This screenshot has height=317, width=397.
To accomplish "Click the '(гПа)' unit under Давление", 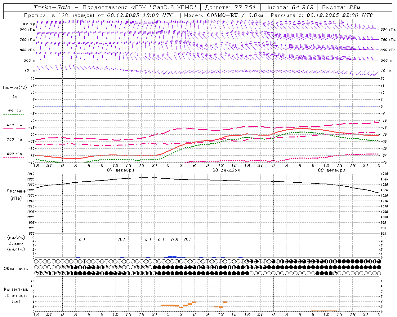I will click(x=16, y=198).
